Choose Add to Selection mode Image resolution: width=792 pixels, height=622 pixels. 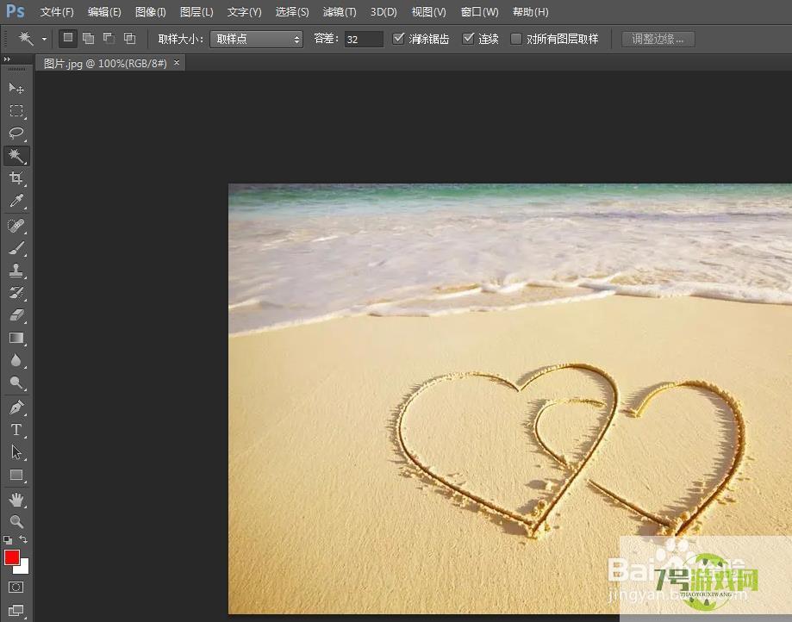coord(89,39)
